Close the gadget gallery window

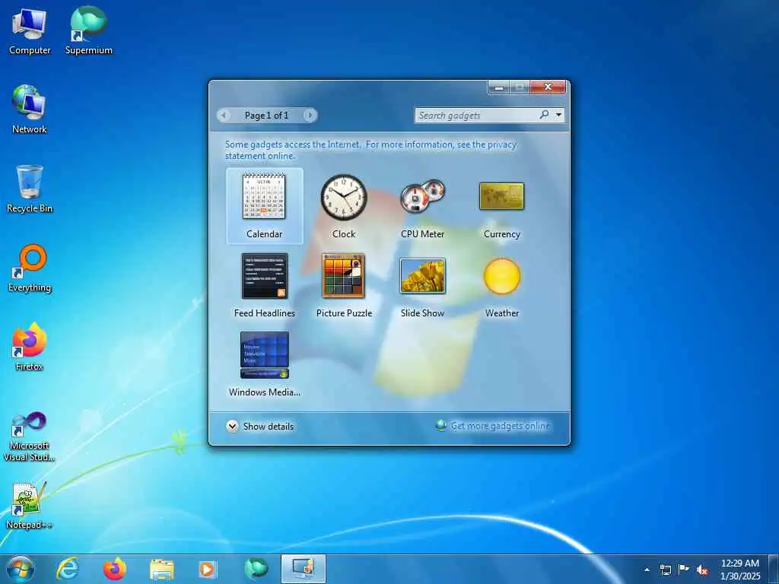[x=548, y=87]
